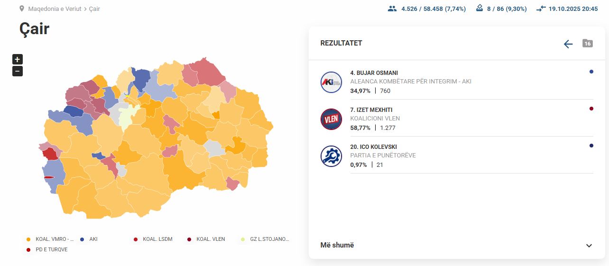Toggle KOAL. VMRO legend entry
The image size is (609, 266).
[x=53, y=239]
